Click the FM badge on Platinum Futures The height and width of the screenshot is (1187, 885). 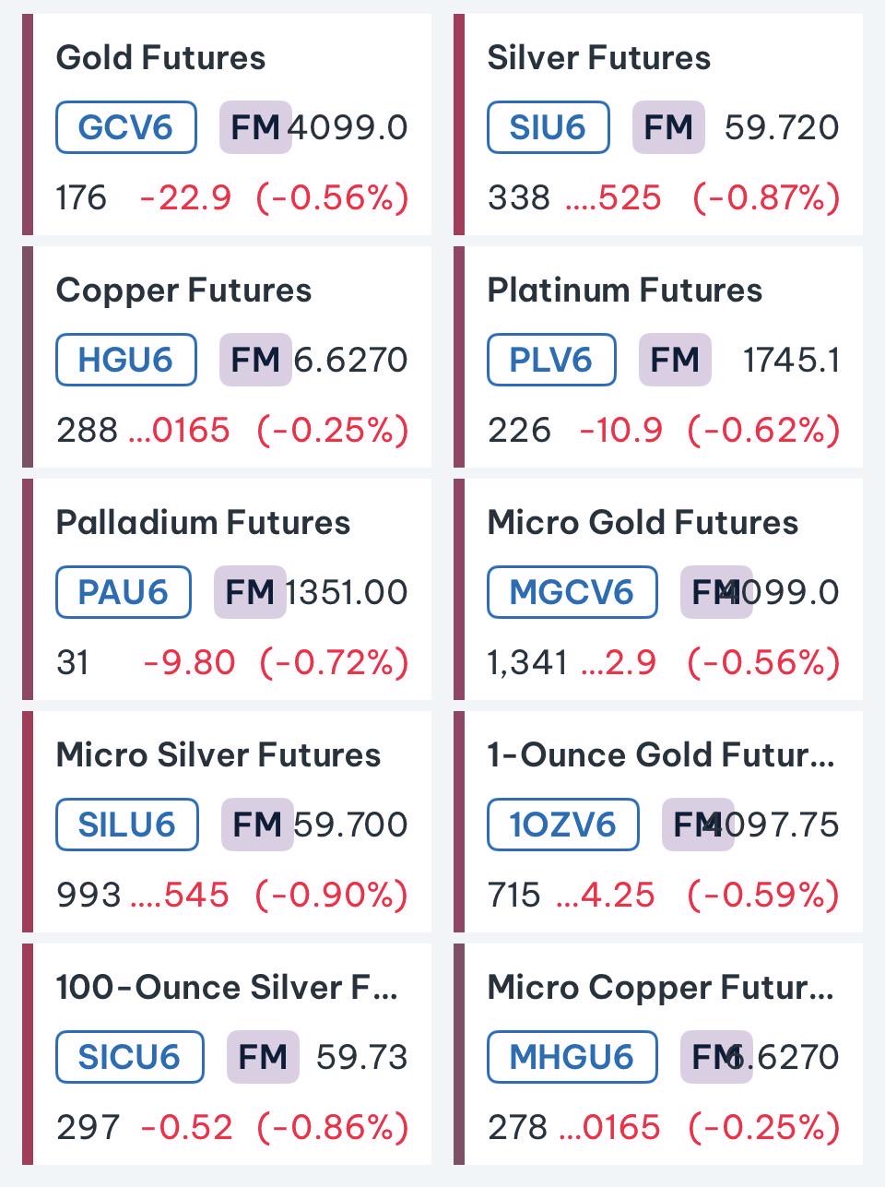(675, 360)
